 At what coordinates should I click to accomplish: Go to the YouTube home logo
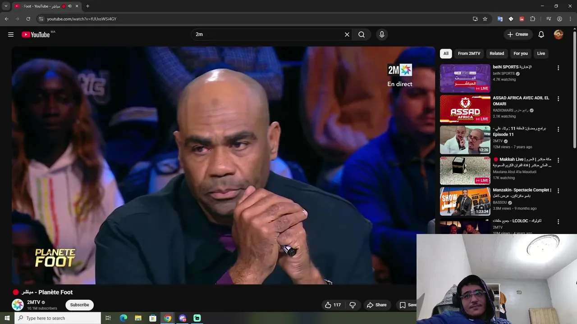[x=36, y=35]
